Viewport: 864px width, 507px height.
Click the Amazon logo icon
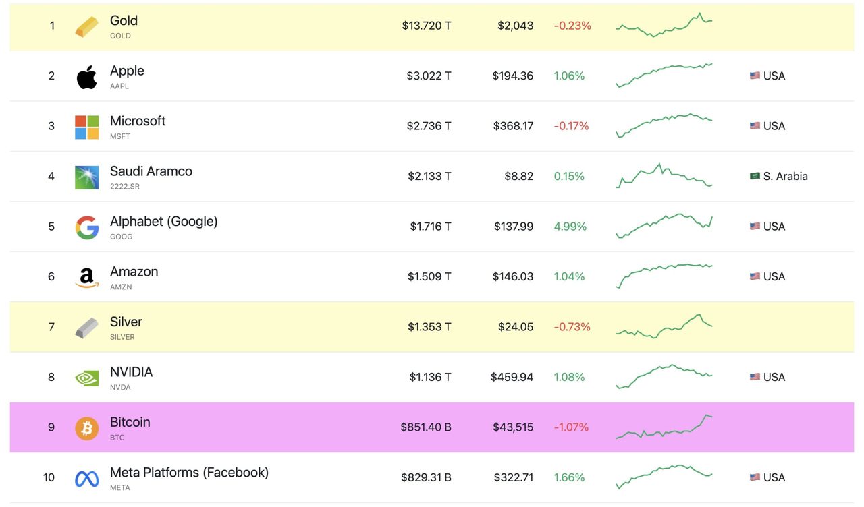pyautogui.click(x=86, y=278)
